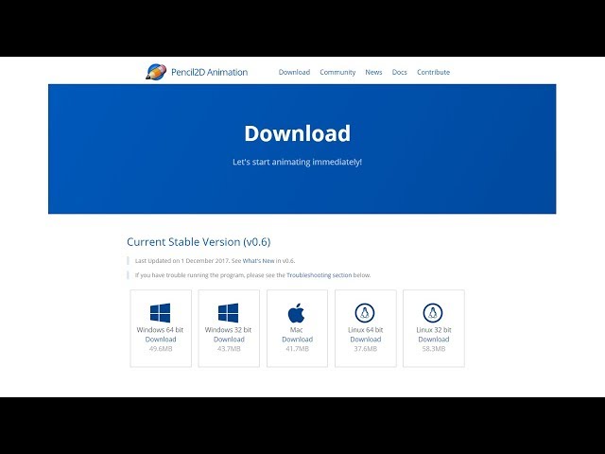Click the 49.6MB file size text
Image resolution: width=605 pixels, height=454 pixels.
tap(161, 349)
